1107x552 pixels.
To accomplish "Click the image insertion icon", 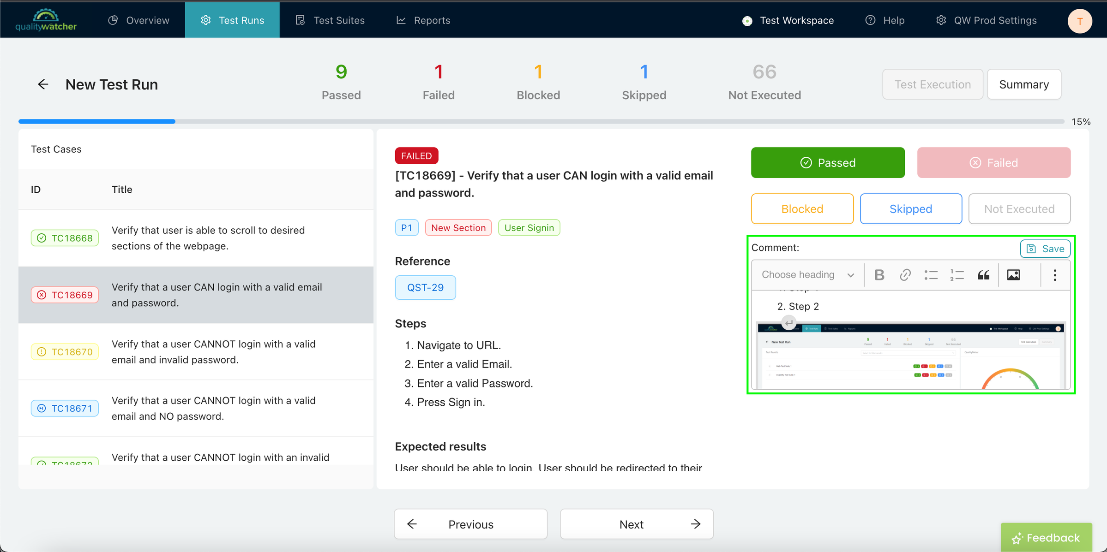I will coord(1014,275).
